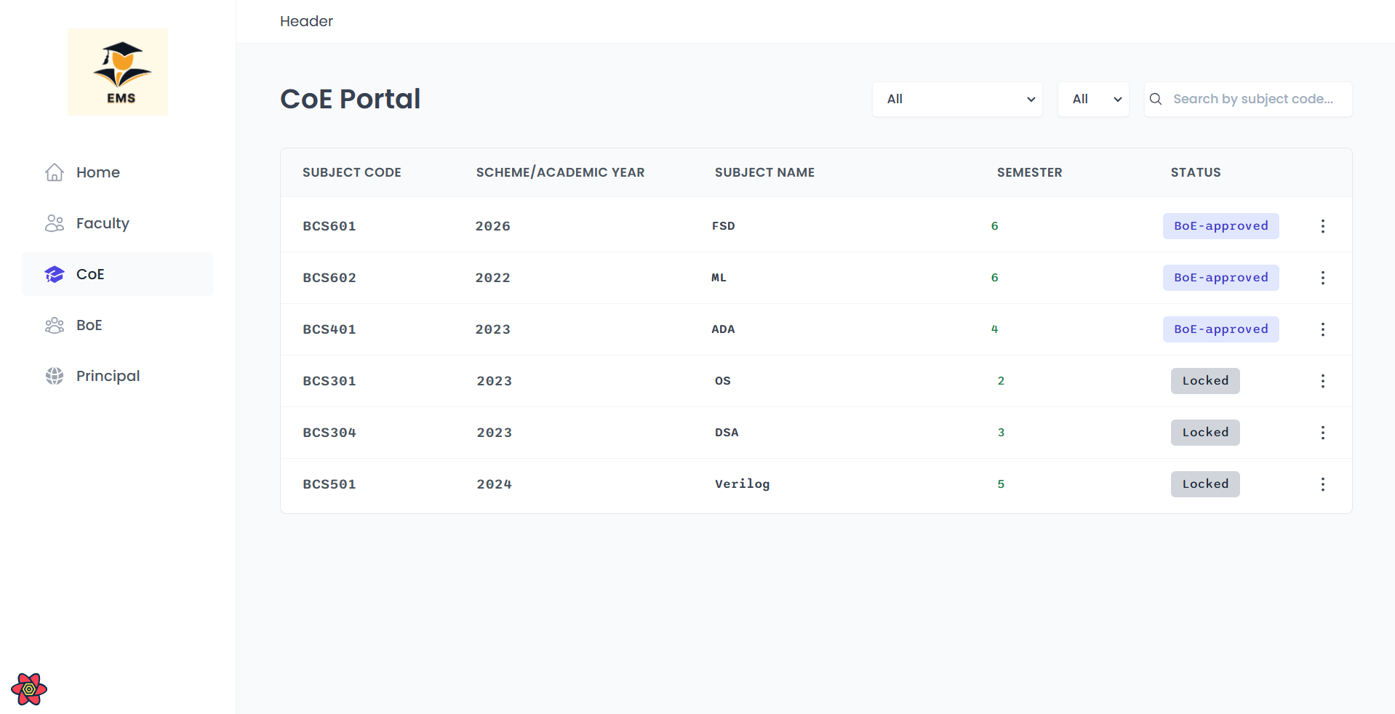Click the Locked status badge on BCS301
The height and width of the screenshot is (714, 1395).
coord(1204,380)
